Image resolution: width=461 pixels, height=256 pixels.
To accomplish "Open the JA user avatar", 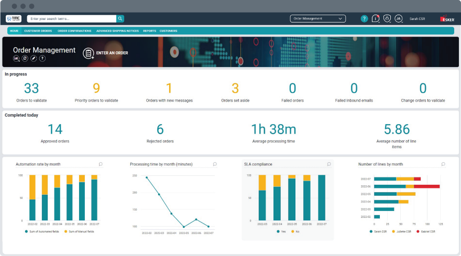I will pyautogui.click(x=399, y=18).
